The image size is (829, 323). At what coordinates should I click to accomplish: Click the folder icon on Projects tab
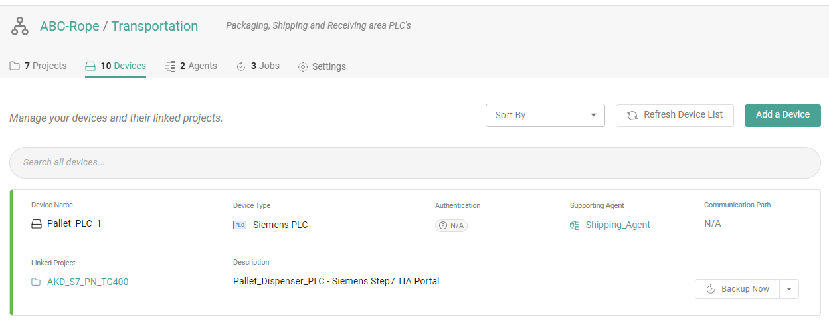point(15,66)
